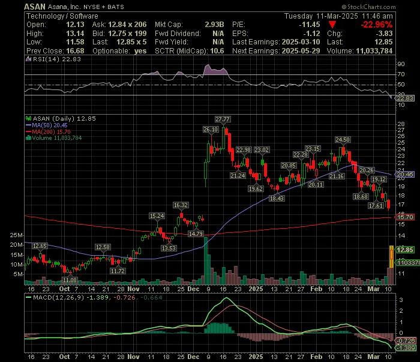Click the MA(50) 20.45 legend entry
The width and height of the screenshot is (420, 362).
(47, 125)
